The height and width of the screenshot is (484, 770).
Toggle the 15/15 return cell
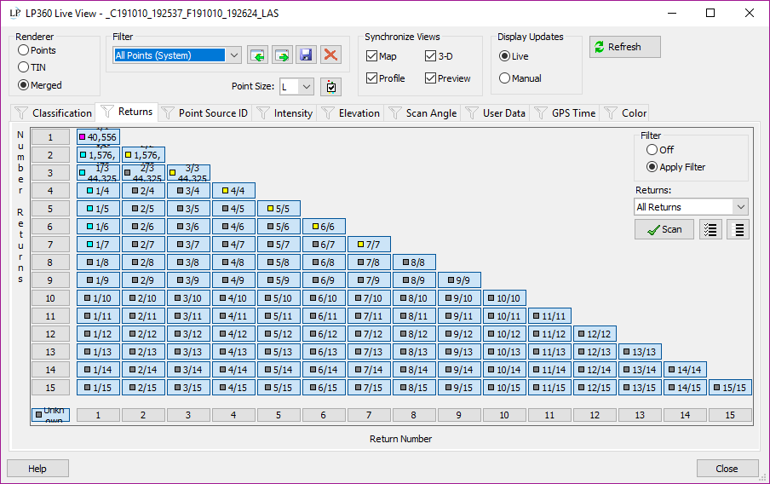pos(730,388)
